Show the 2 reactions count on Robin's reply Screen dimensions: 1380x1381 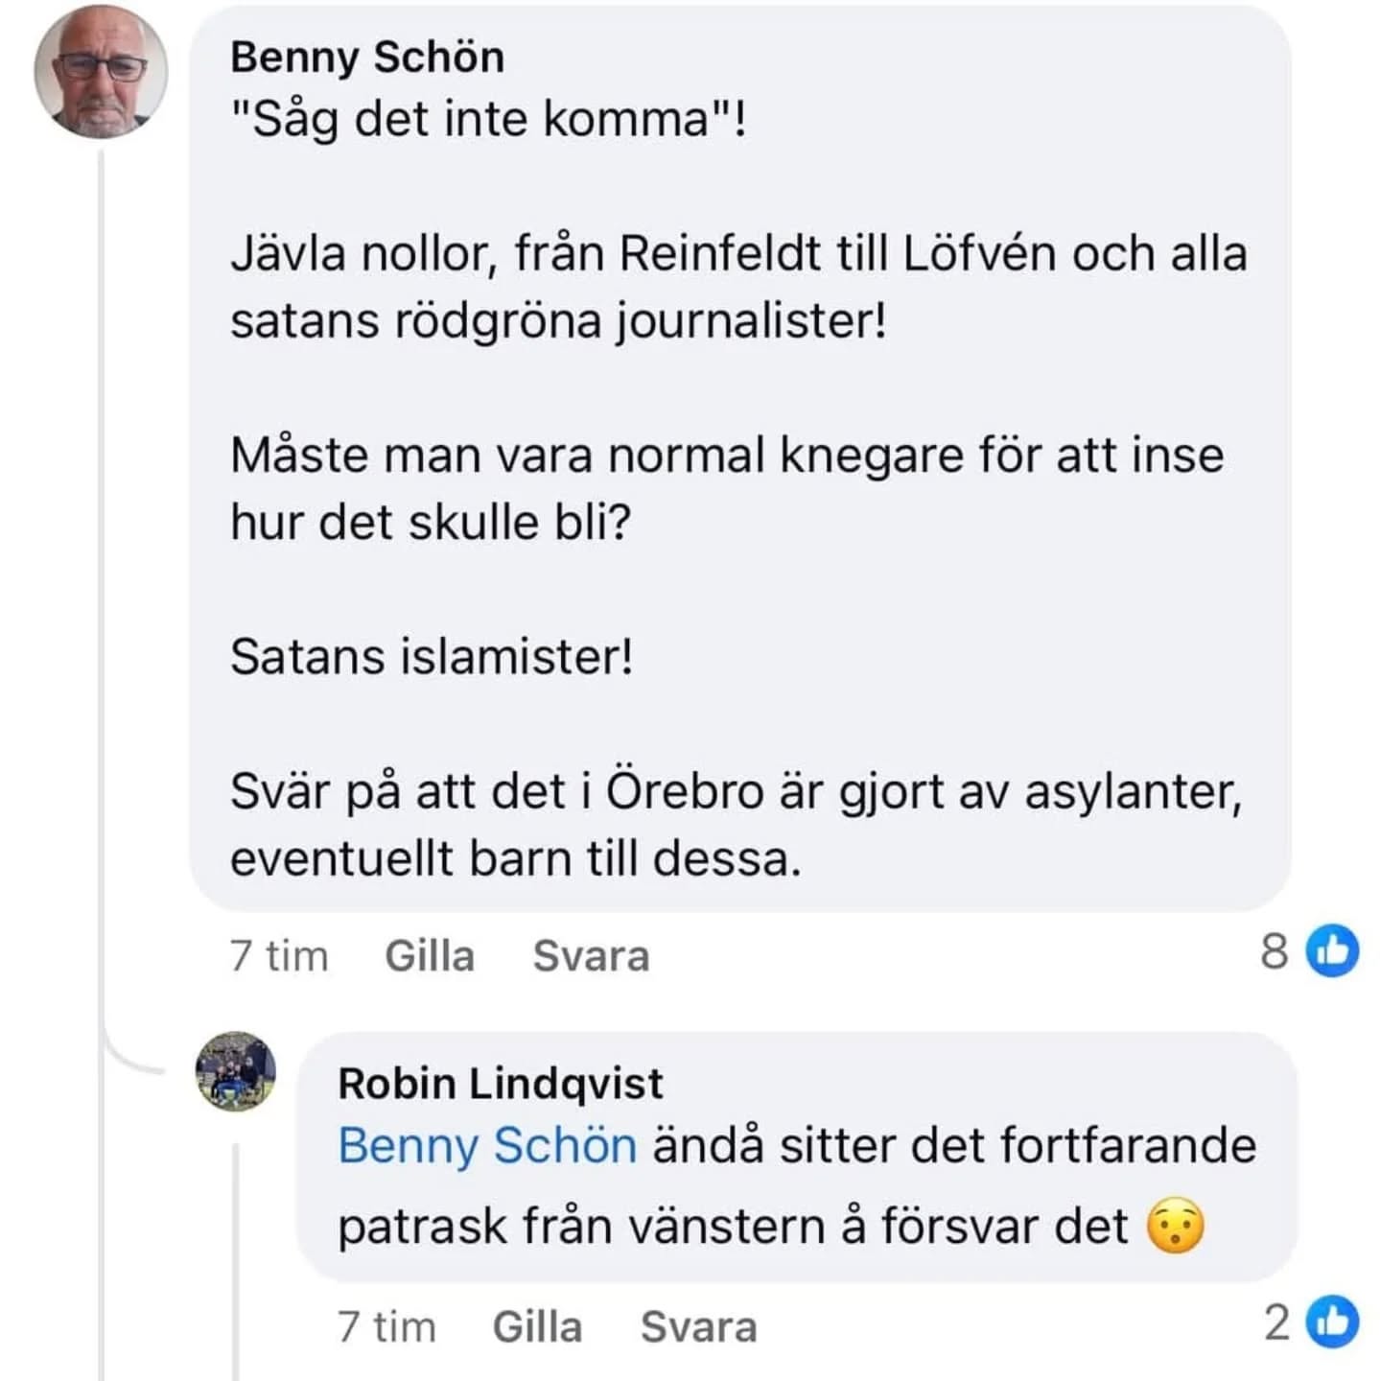1276,1323
